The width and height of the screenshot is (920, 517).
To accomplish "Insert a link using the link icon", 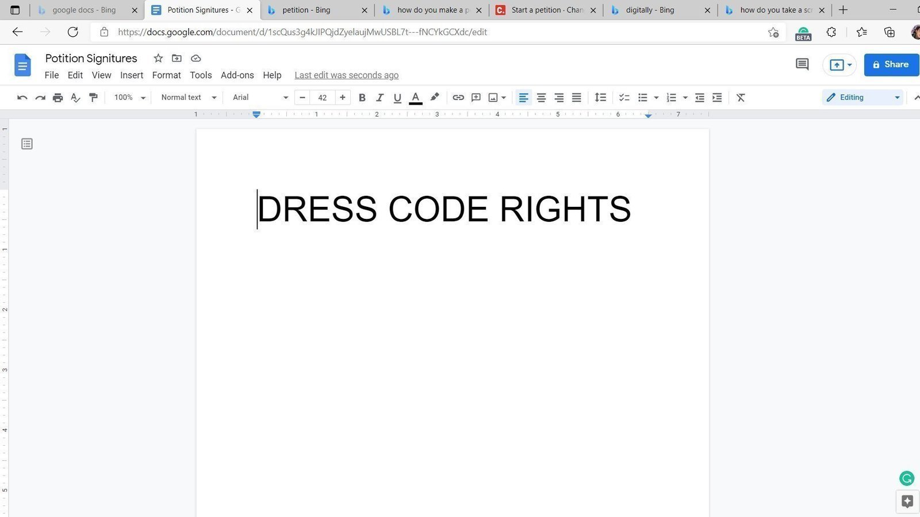I will click(x=458, y=97).
